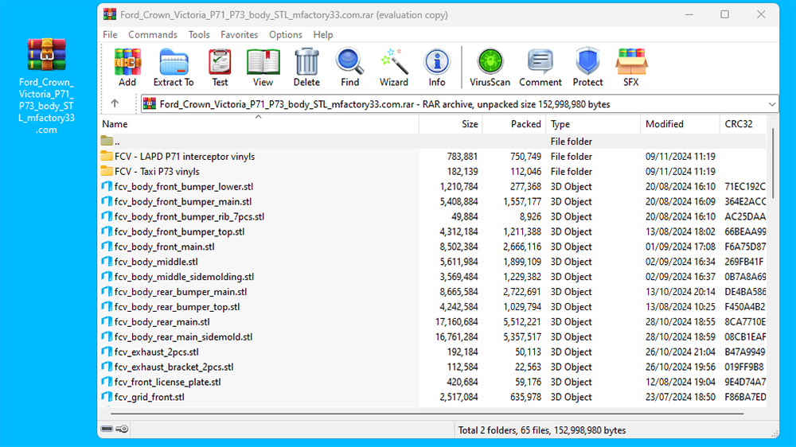Select fcv_body_front_bumper_top.stl
This screenshot has width=796, height=447.
click(173, 231)
